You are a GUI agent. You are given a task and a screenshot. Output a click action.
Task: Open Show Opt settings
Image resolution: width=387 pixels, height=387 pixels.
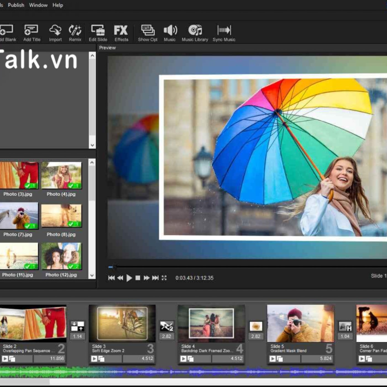coord(148,33)
